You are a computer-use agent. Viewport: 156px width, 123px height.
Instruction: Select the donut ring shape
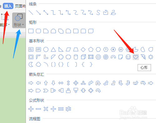(98, 57)
